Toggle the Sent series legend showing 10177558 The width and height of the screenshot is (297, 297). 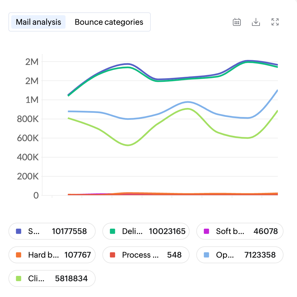point(52,231)
